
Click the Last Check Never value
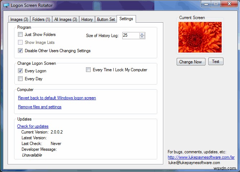coord(56,144)
